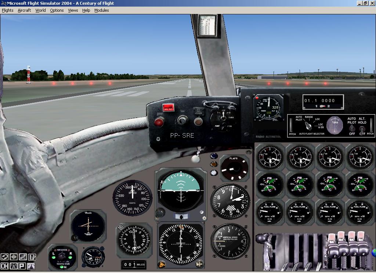Open the Help menu
This screenshot has height=273, width=376.
click(86, 10)
